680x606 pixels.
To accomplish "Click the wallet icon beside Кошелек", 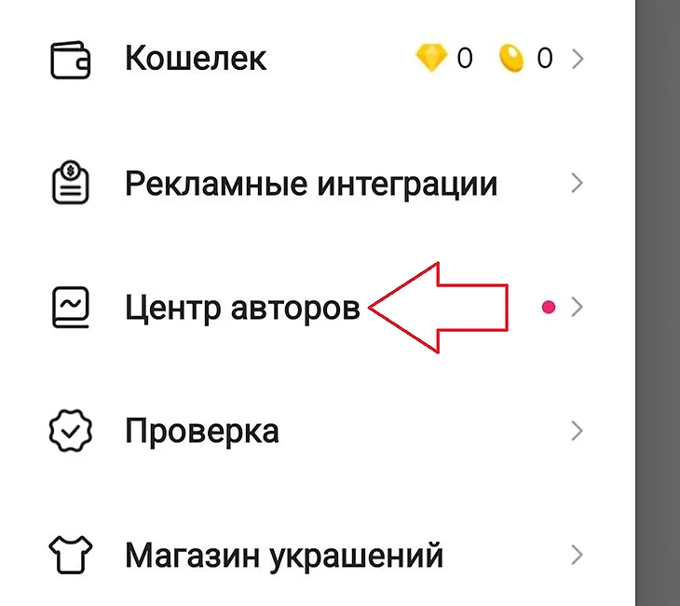I will tap(70, 60).
